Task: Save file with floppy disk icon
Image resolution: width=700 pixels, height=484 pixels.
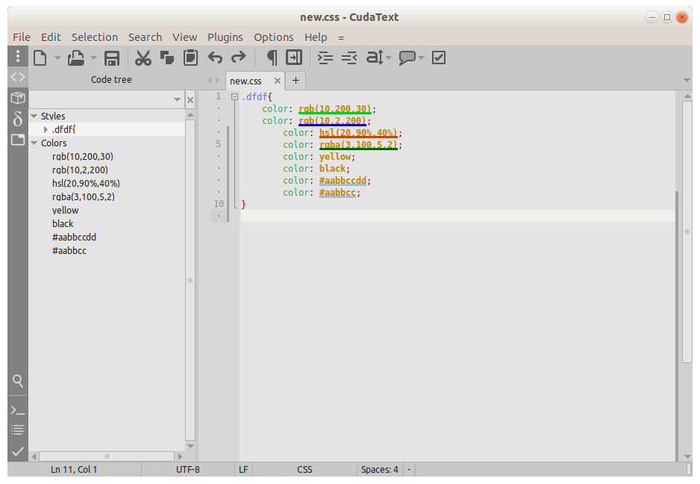Action: coord(112,58)
